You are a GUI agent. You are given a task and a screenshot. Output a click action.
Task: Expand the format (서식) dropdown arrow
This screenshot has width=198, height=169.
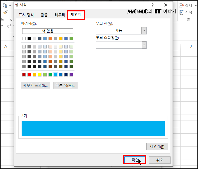pyautogui.click(x=194, y=12)
